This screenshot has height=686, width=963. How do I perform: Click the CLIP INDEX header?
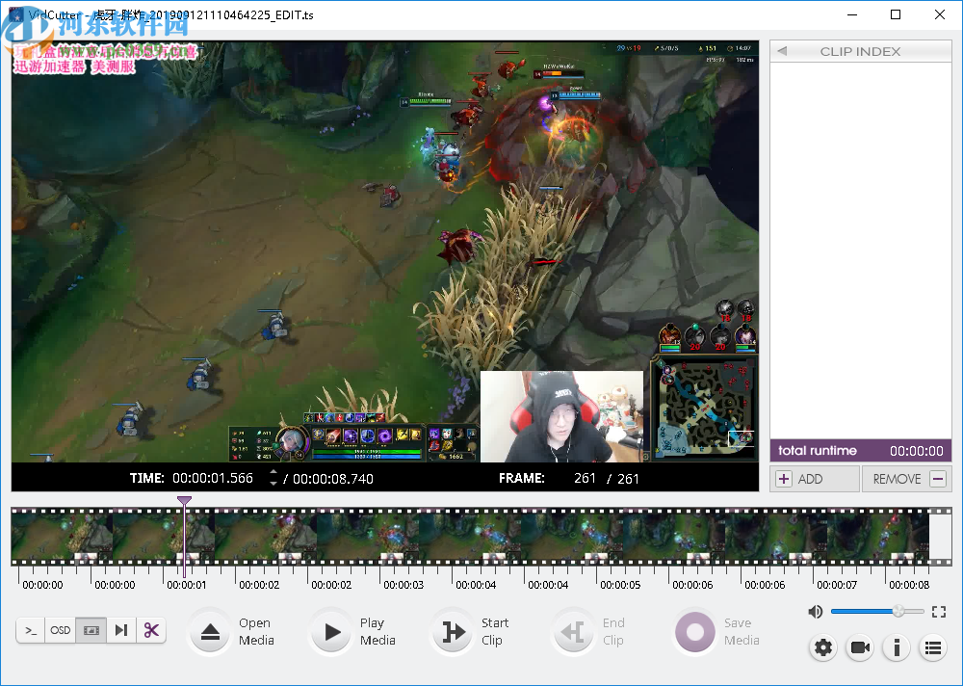click(860, 52)
